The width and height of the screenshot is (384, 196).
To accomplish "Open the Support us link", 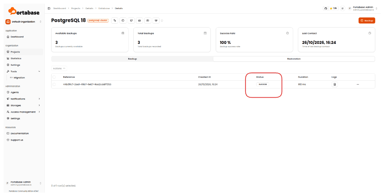I will click(x=24, y=140).
